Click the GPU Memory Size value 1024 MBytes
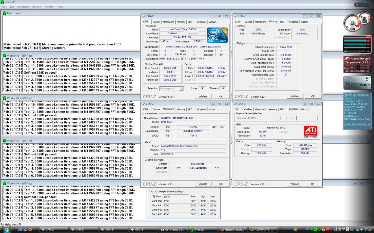The height and width of the screenshot is (233, 374). (x=305, y=145)
